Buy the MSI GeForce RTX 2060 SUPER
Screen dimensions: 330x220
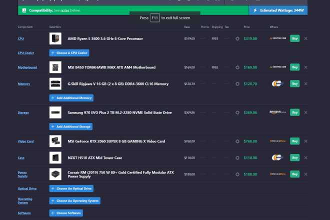tap(294, 141)
